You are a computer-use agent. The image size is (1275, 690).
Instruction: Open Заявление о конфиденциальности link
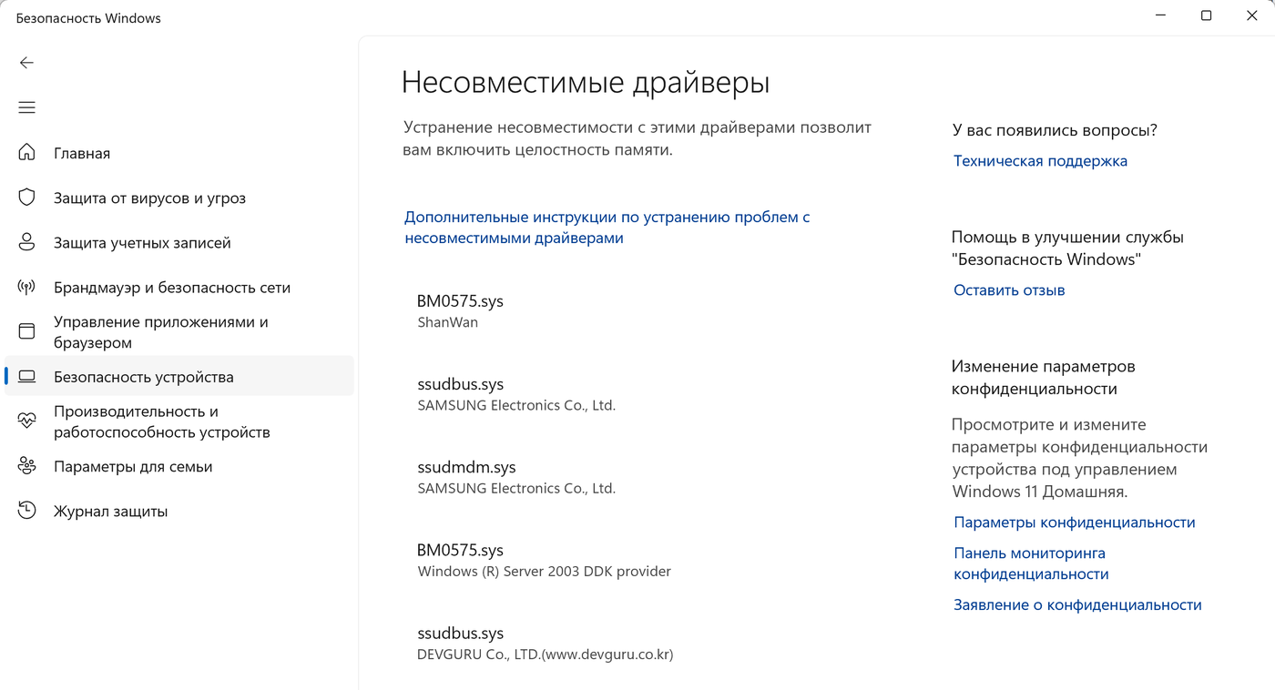click(x=1077, y=604)
